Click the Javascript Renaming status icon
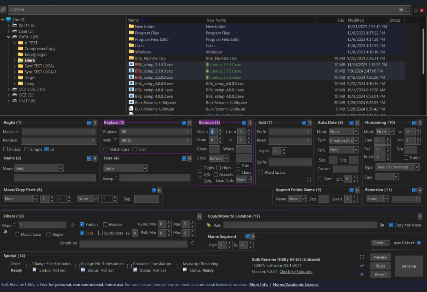The width and height of the screenshot is (427, 292). pyautogui.click(x=185, y=270)
